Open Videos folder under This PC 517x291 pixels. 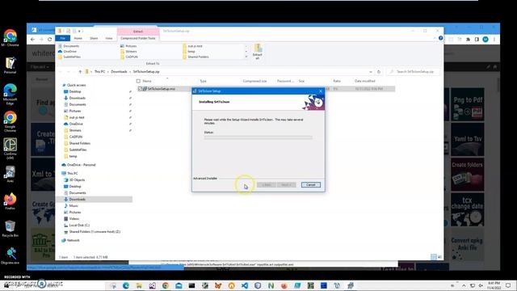(74, 218)
